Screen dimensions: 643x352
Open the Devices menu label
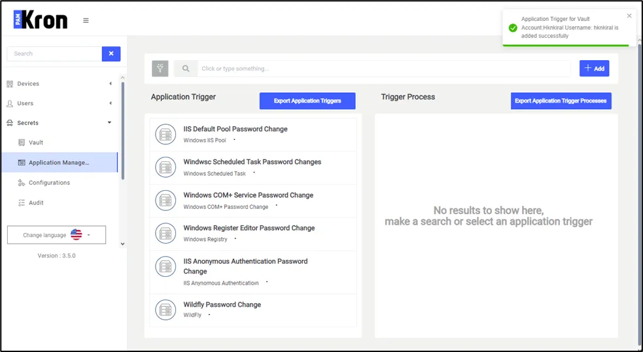(x=28, y=84)
